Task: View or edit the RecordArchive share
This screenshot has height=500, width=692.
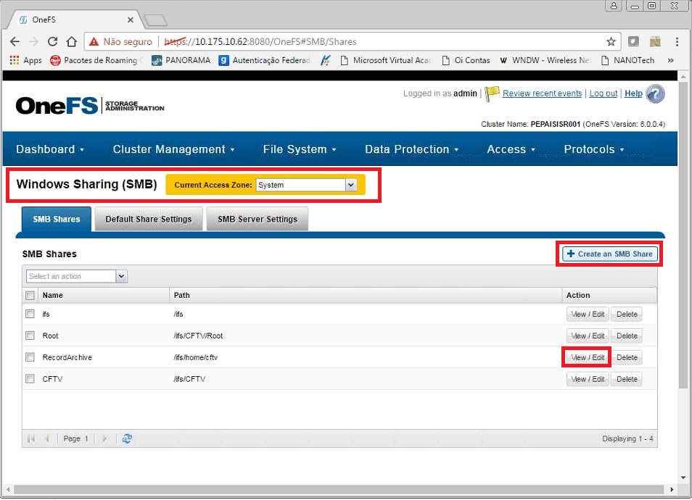Action: coord(588,357)
